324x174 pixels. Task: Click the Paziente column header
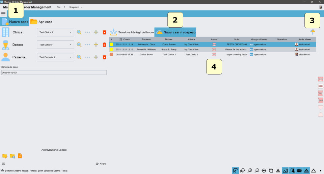(146, 39)
